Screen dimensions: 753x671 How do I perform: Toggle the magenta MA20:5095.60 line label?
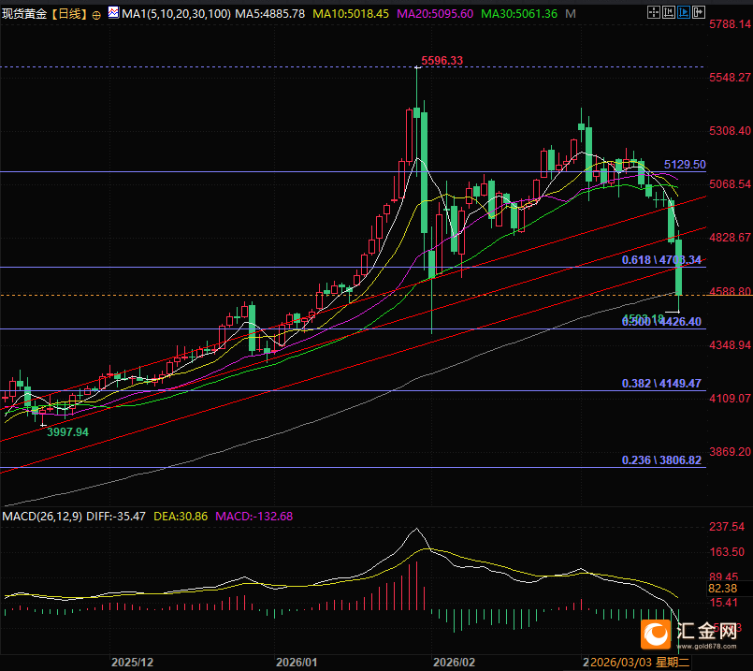point(435,14)
